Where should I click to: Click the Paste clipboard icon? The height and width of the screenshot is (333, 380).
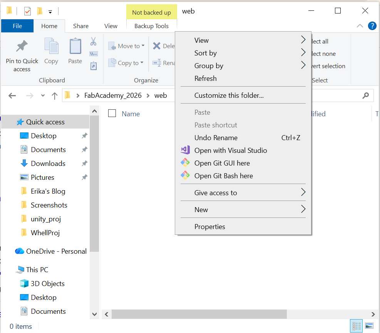coord(75,47)
